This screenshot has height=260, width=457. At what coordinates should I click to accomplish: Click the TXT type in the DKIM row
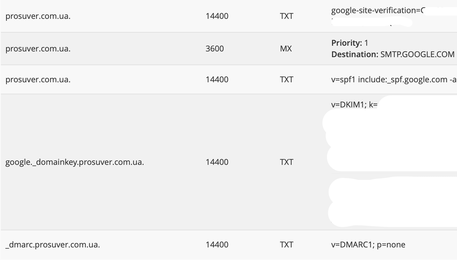pos(287,162)
